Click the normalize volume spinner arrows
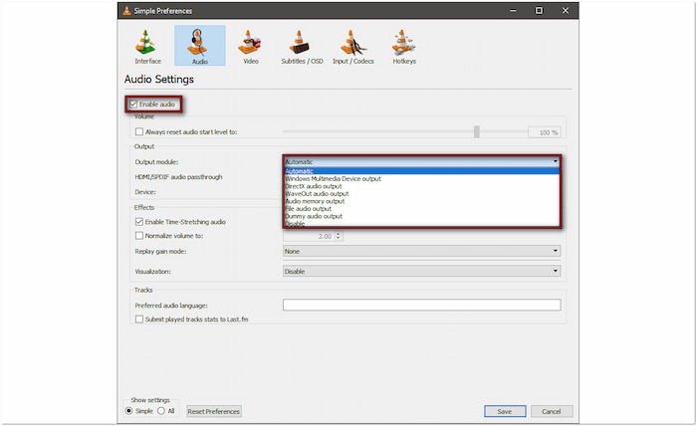Screen dimensions: 697x426 click(339, 236)
